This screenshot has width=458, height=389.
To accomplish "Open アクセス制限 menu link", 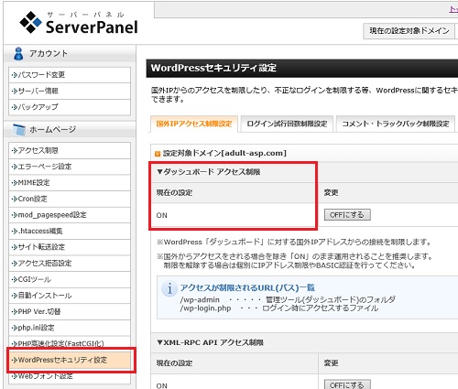I will point(70,150).
